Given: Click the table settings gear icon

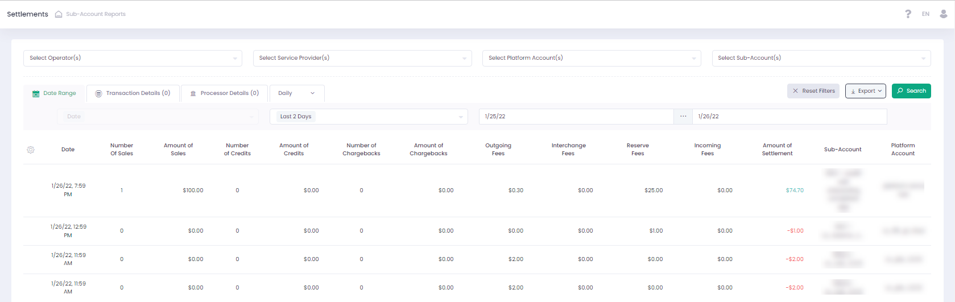Looking at the screenshot, I should [x=31, y=150].
